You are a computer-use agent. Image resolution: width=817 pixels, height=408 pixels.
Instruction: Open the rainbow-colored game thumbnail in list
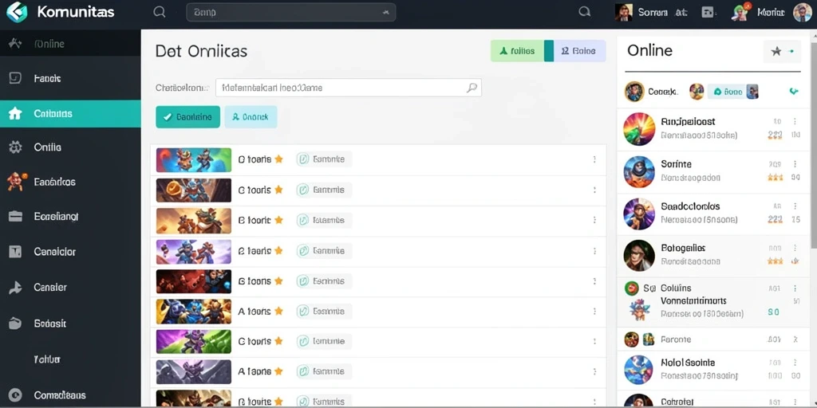193,159
